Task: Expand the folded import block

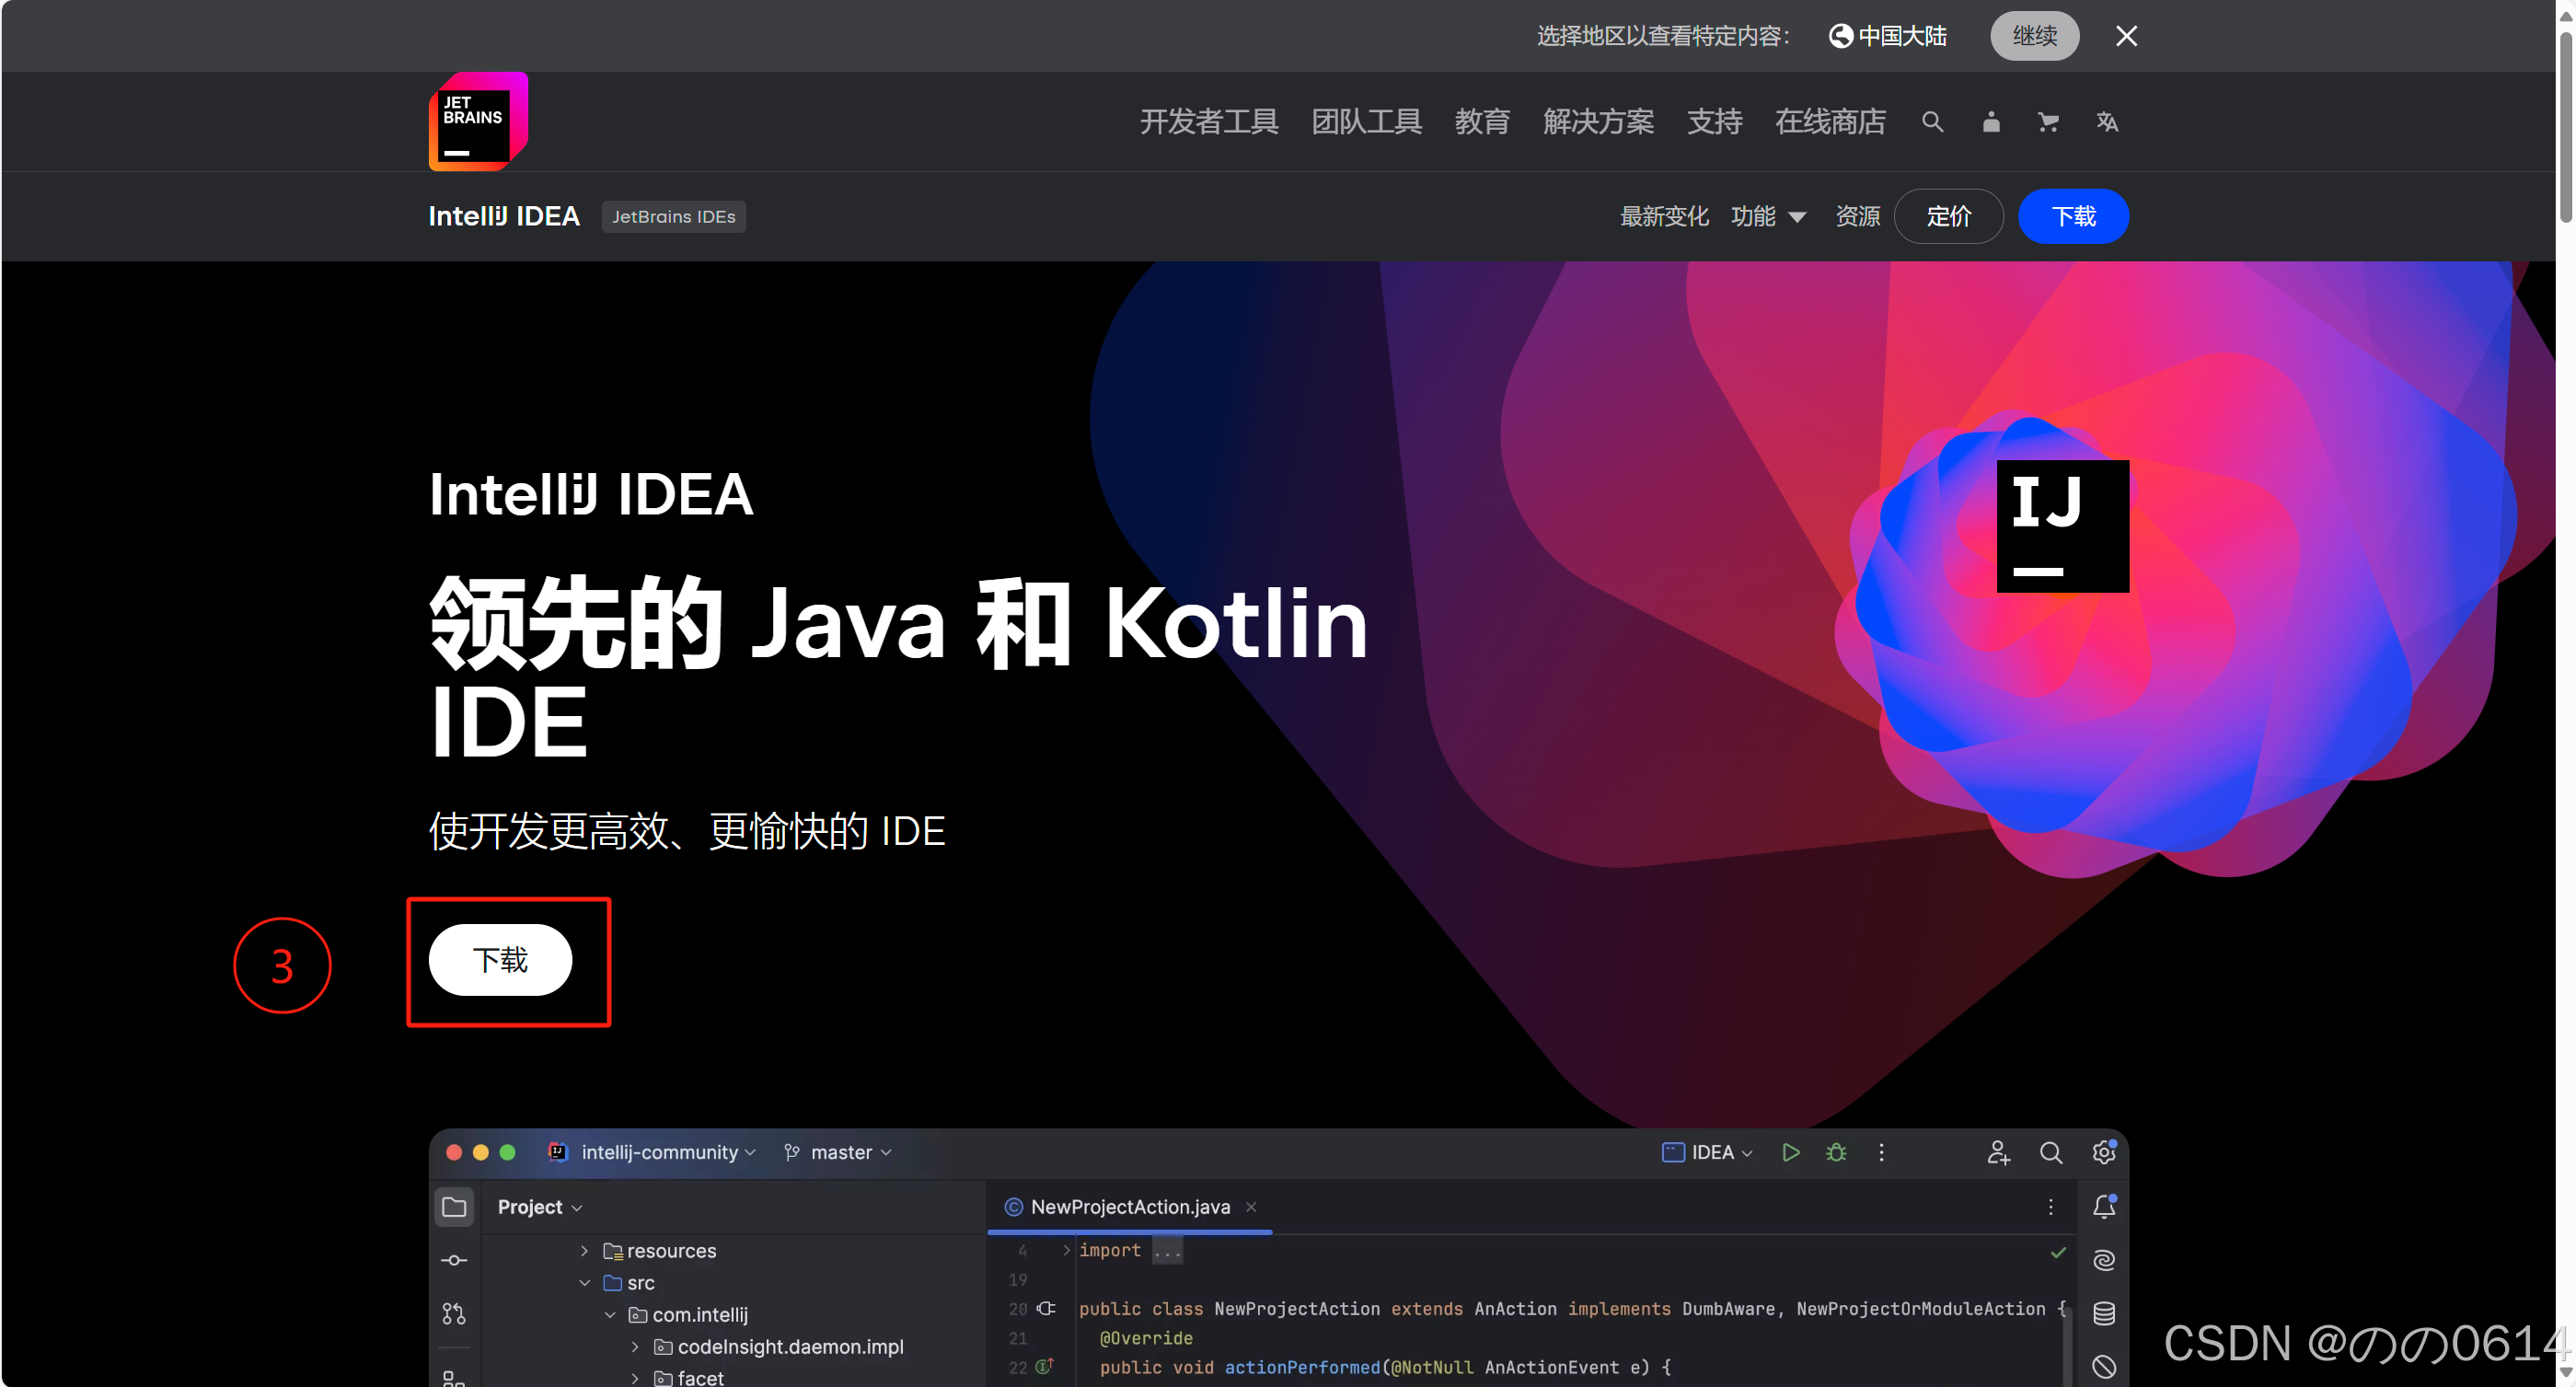Action: (x=1066, y=1250)
